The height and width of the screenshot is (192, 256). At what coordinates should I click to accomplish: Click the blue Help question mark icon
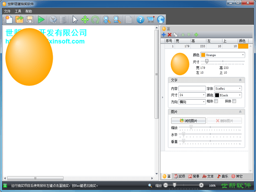point(140,19)
